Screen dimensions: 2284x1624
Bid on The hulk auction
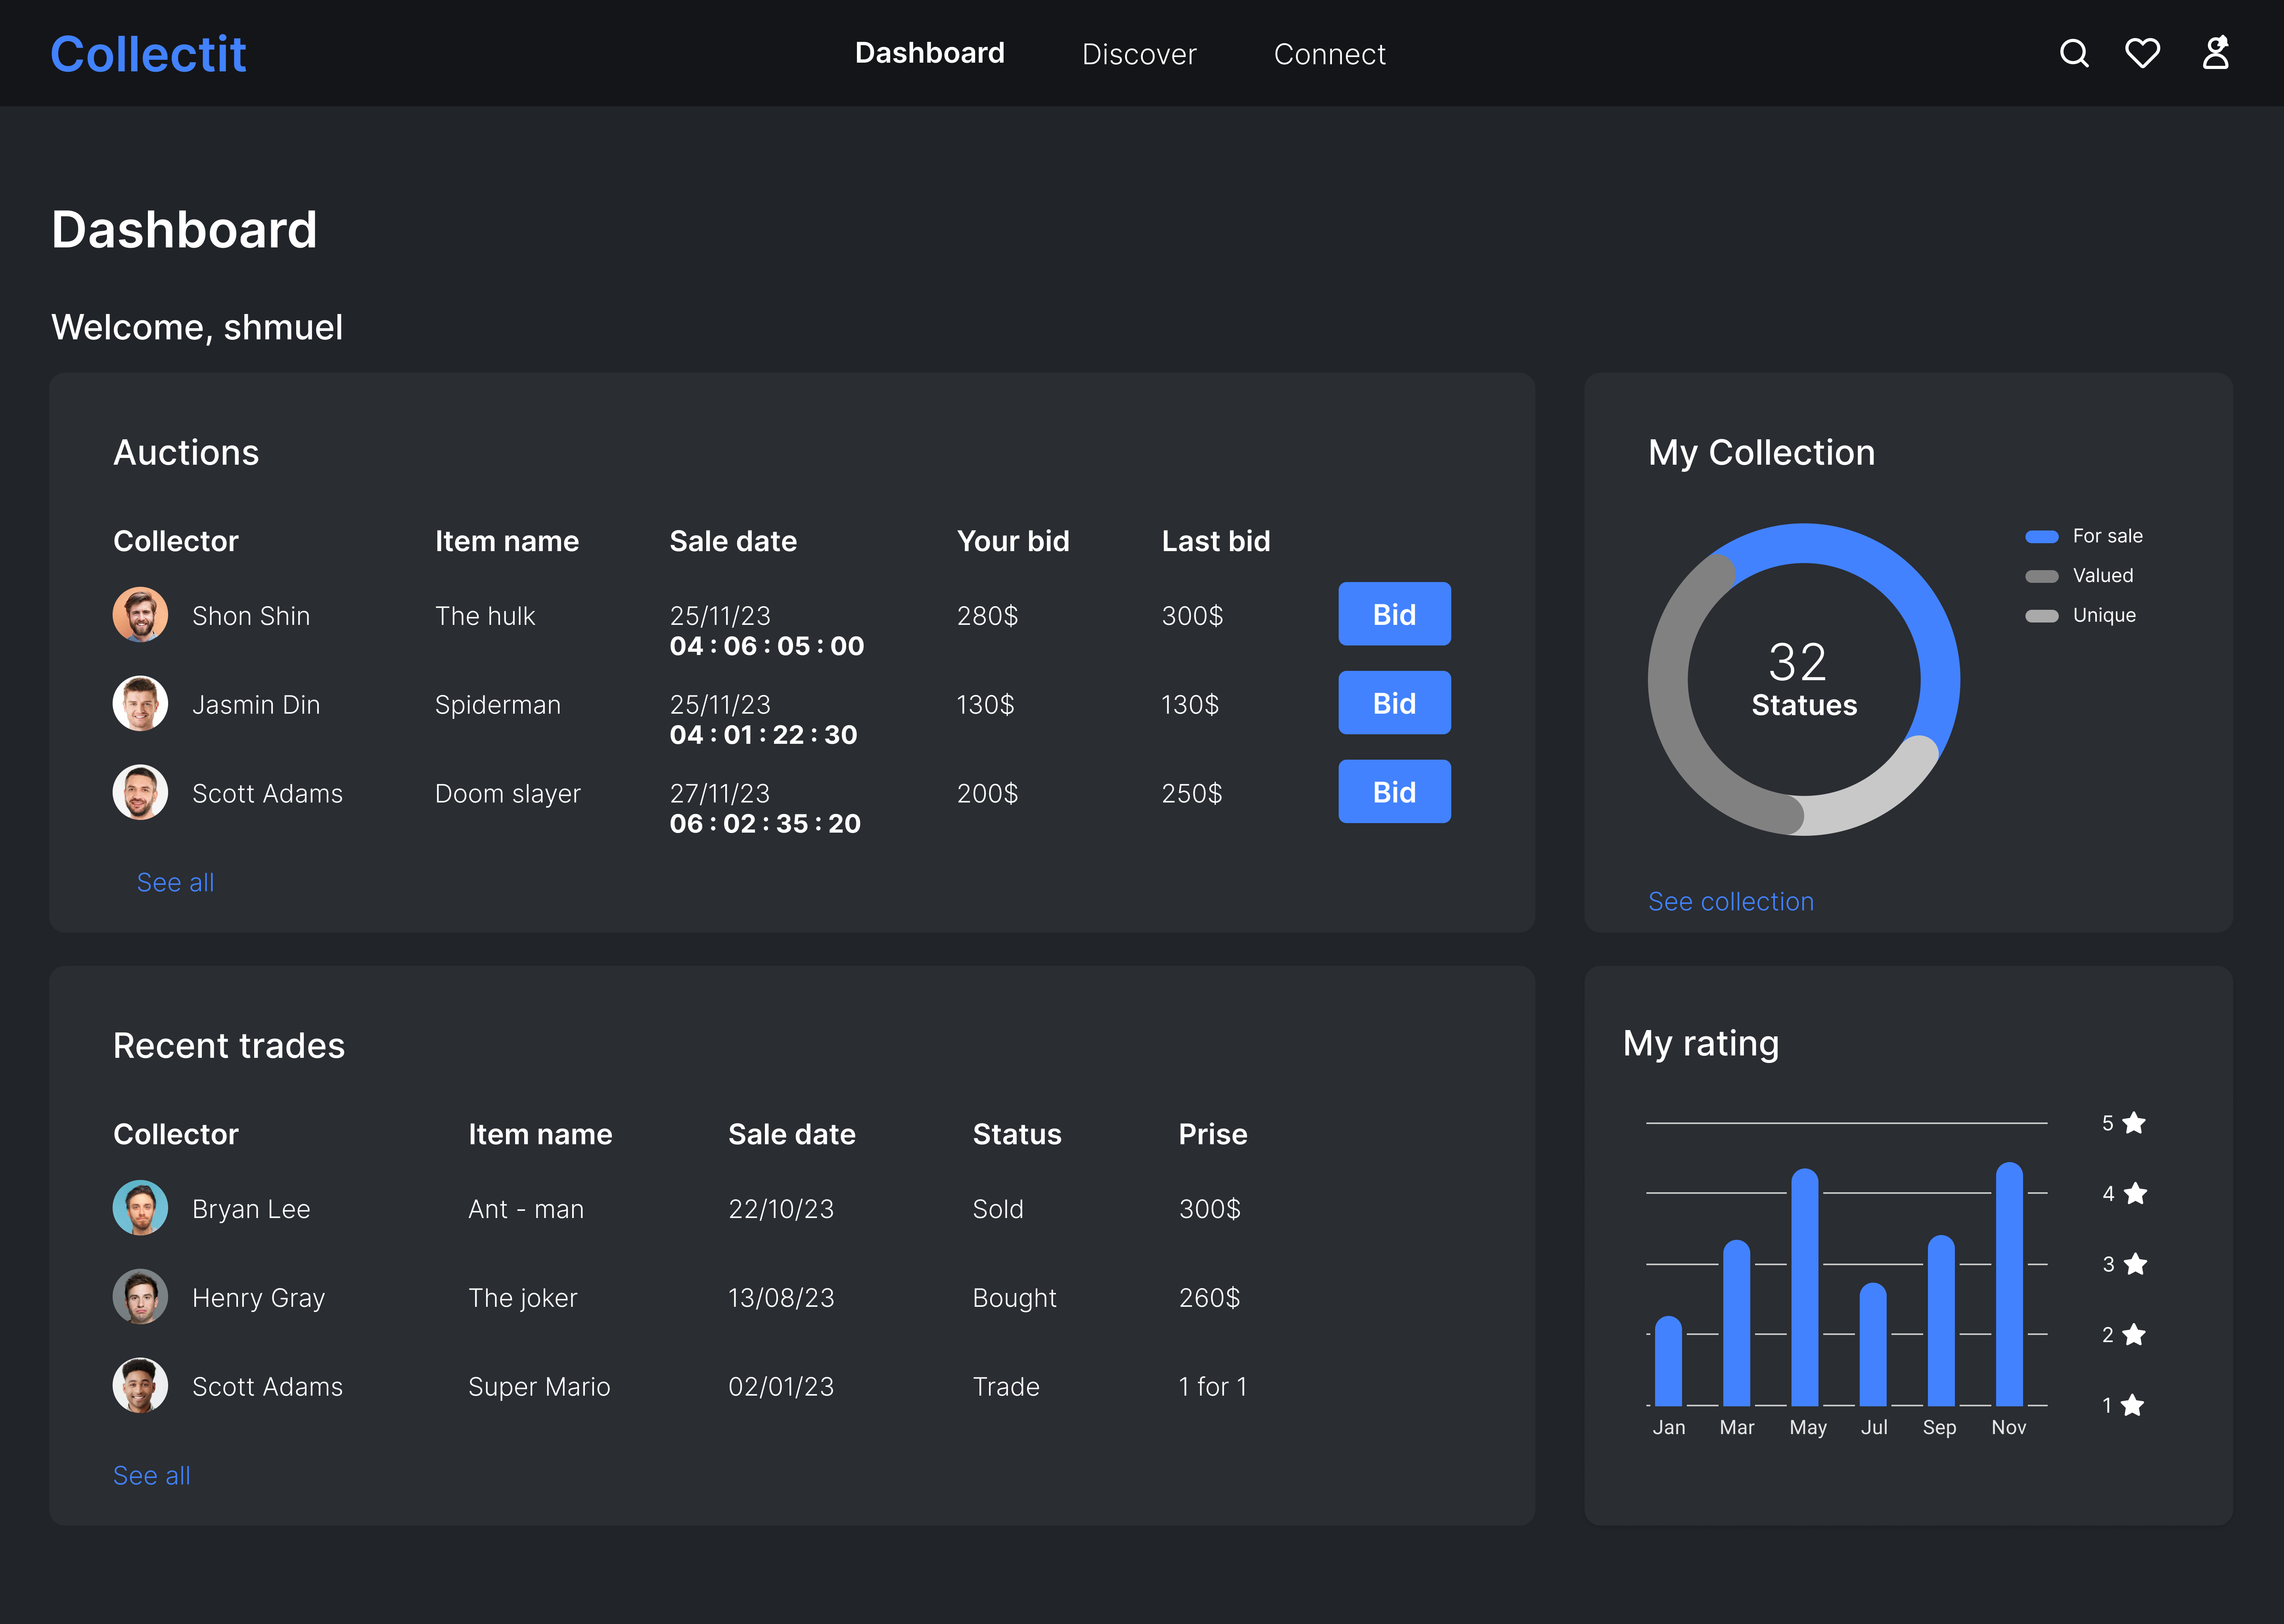coord(1394,614)
